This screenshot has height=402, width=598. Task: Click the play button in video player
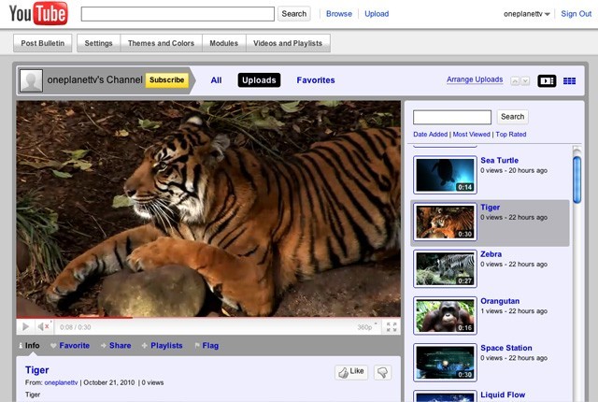coord(25,327)
